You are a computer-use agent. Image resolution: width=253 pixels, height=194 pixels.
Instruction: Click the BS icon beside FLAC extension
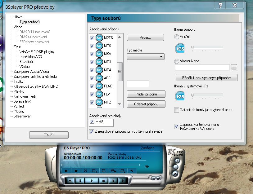(x=99, y=86)
